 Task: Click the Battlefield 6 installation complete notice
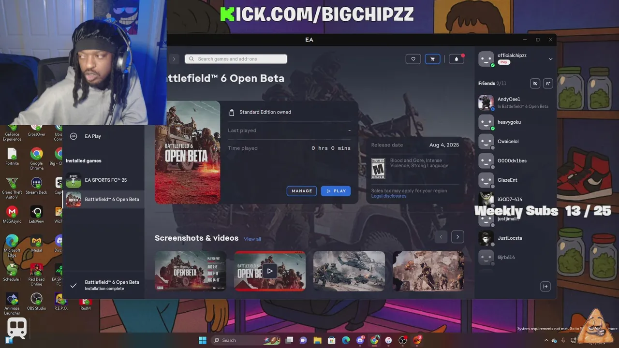pyautogui.click(x=103, y=285)
